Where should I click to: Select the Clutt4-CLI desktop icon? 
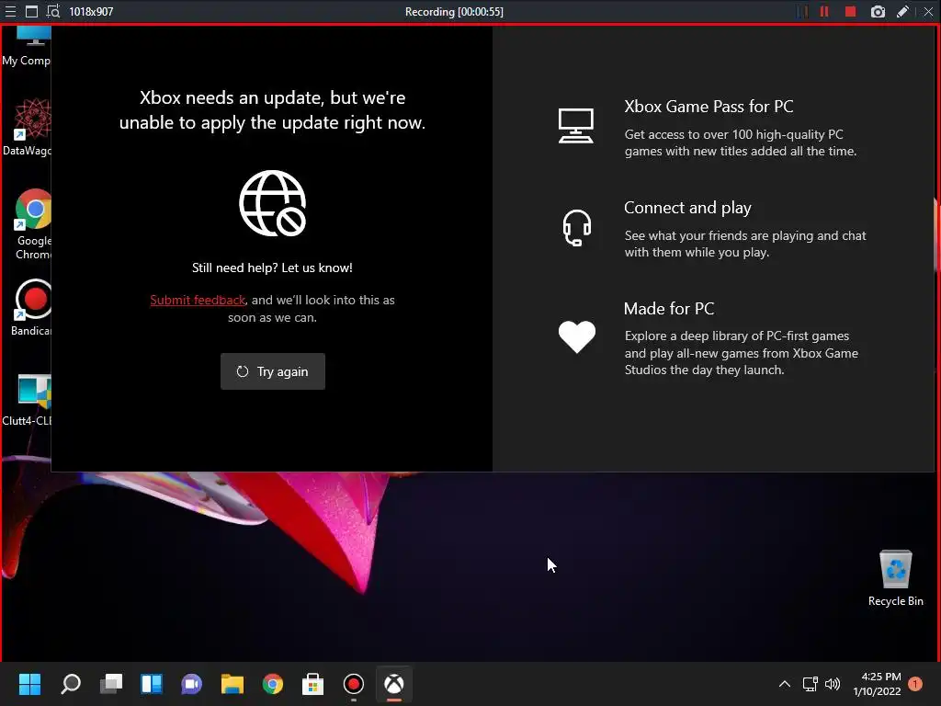28,400
